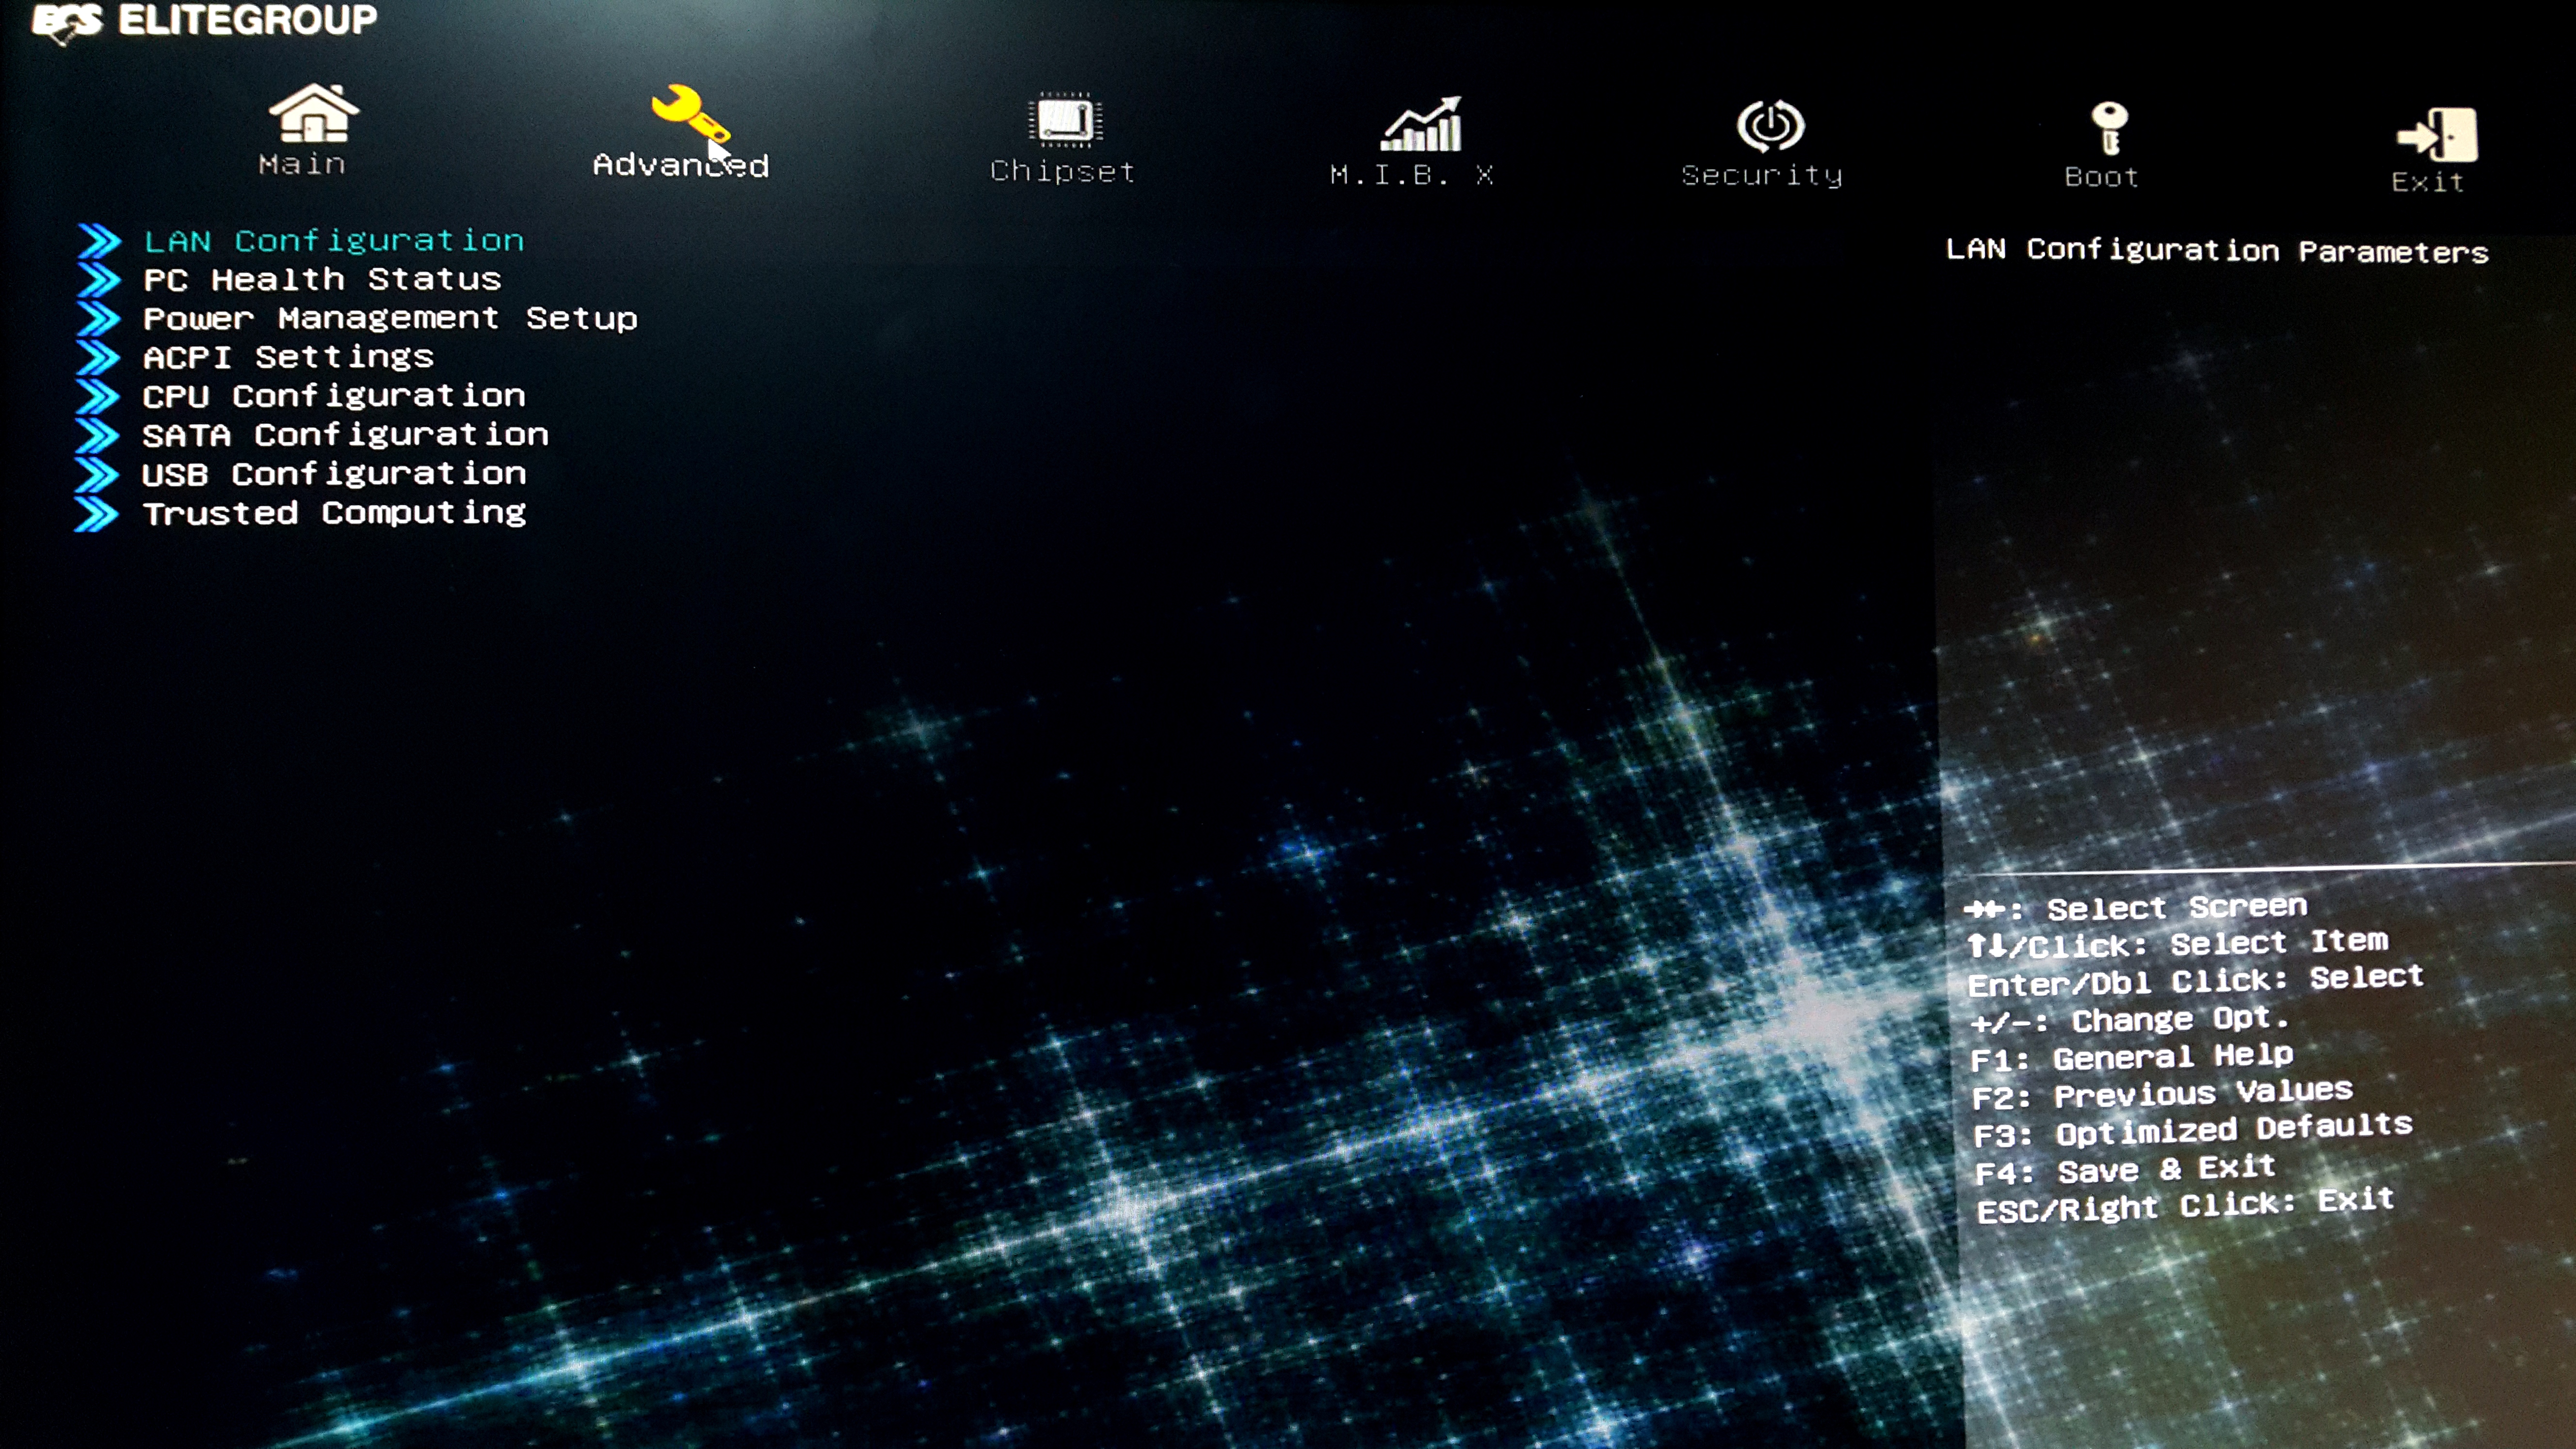Open Power Management Setup submenu
This screenshot has width=2576, height=1449.
pyautogui.click(x=390, y=319)
